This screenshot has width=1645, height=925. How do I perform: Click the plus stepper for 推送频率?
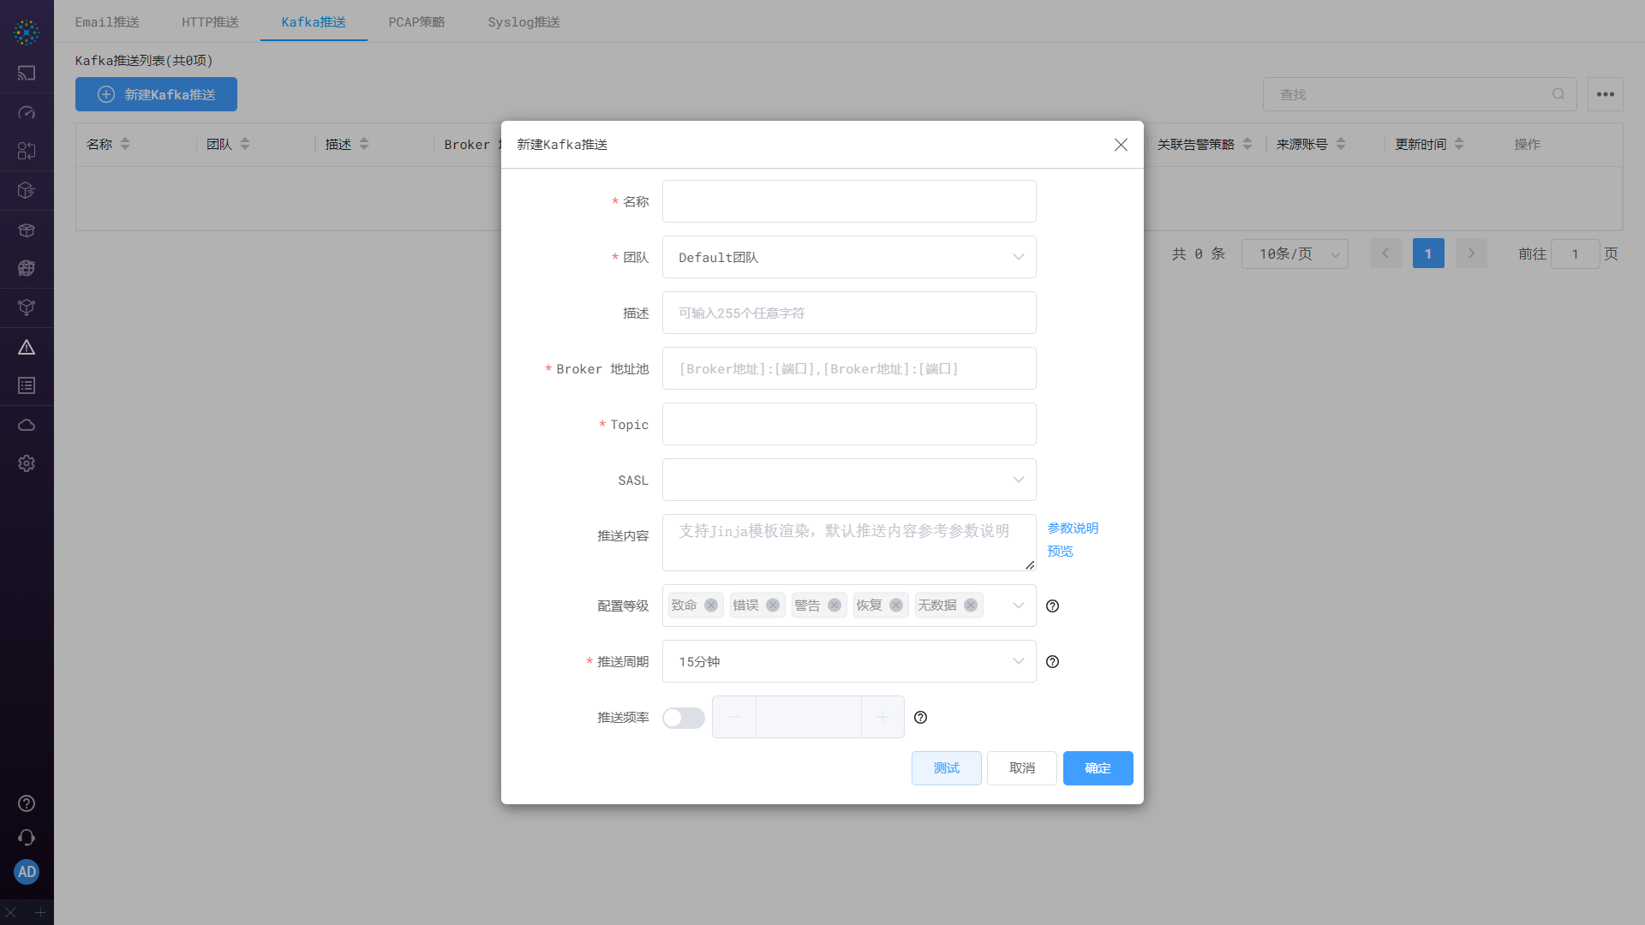(882, 717)
